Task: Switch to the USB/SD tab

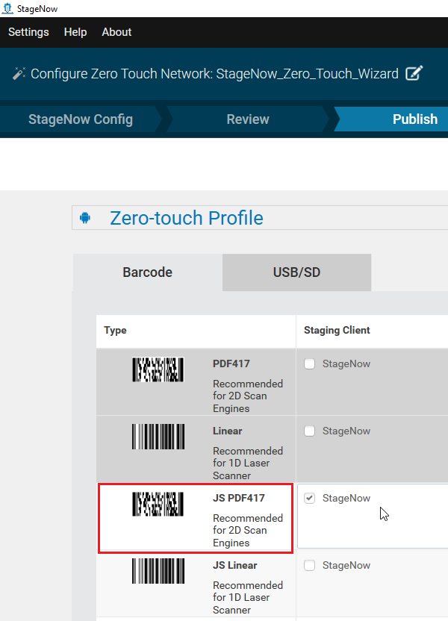Action: 296,272
